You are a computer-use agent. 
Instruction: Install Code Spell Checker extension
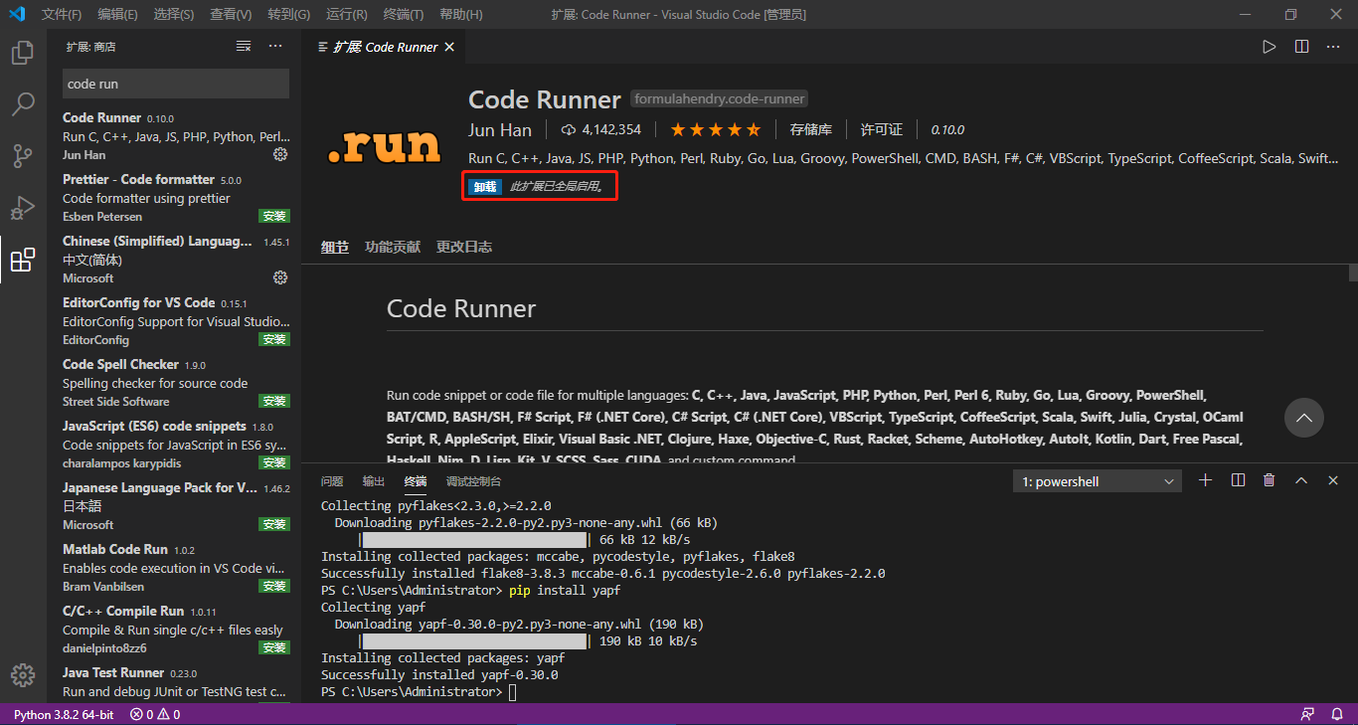point(273,401)
